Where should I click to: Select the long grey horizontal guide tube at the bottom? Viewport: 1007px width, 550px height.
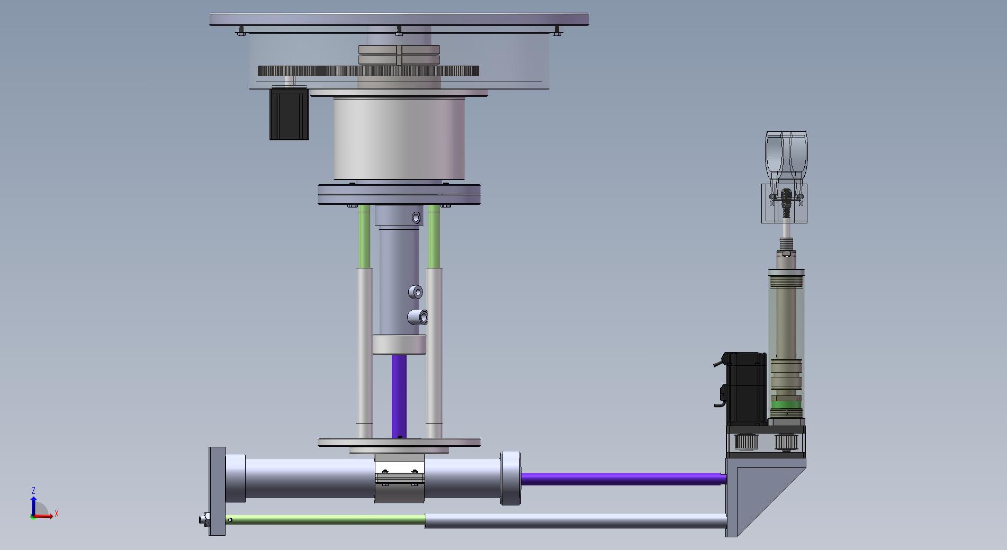click(576, 521)
